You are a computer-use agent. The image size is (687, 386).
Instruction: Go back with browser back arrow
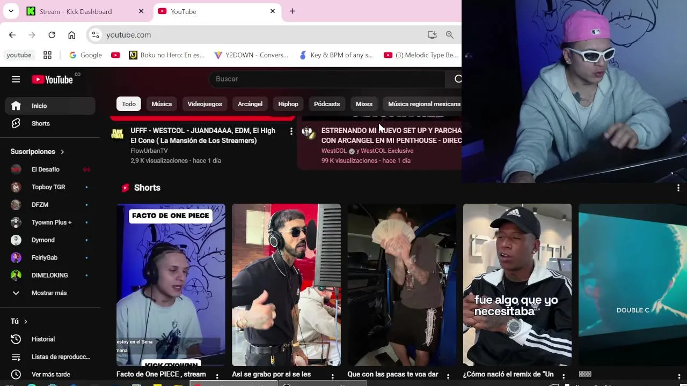coord(12,35)
